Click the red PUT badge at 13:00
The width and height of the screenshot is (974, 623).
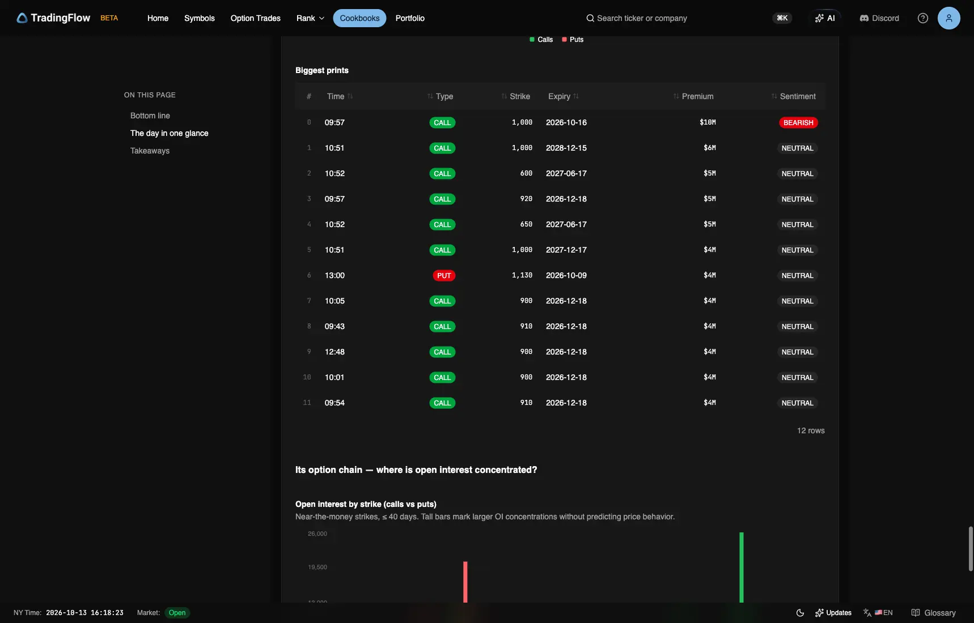coord(444,275)
